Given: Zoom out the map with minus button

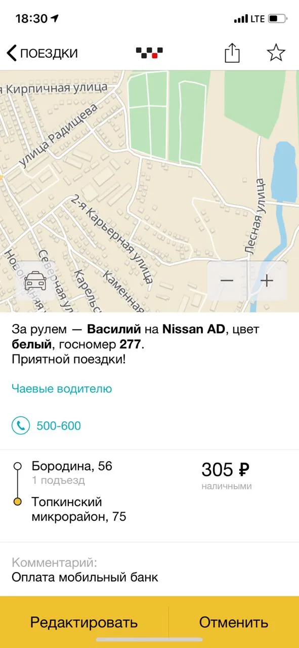Looking at the screenshot, I should pos(227,281).
